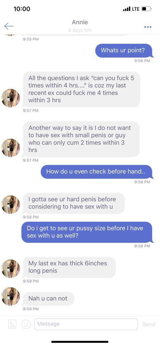Screen dimensions: 160x346
Task: Open the three-dot more options menu
Action: click(147, 27)
